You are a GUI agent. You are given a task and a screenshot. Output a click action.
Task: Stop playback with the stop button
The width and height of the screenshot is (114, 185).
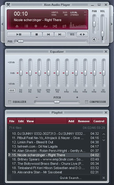(x=36, y=34)
